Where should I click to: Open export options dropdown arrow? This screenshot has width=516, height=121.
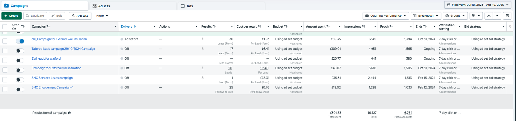pos(497,15)
